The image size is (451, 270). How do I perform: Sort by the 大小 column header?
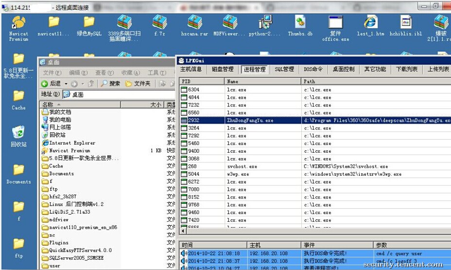point(142,105)
